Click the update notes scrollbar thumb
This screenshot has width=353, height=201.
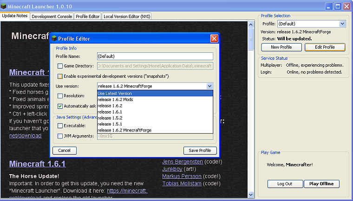tap(251, 39)
